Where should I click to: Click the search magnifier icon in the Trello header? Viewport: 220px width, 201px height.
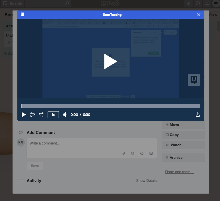click(x=67, y=3)
